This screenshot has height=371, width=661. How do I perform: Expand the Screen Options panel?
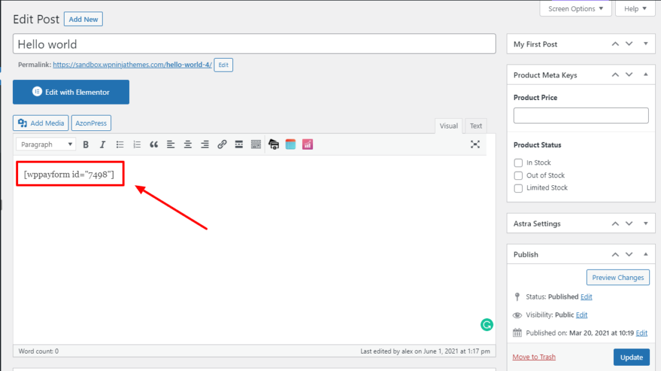(x=575, y=8)
